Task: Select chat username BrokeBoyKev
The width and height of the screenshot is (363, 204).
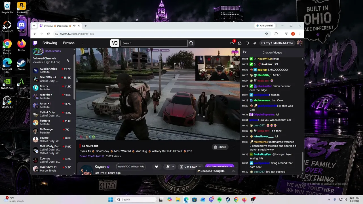Action: coord(262,154)
